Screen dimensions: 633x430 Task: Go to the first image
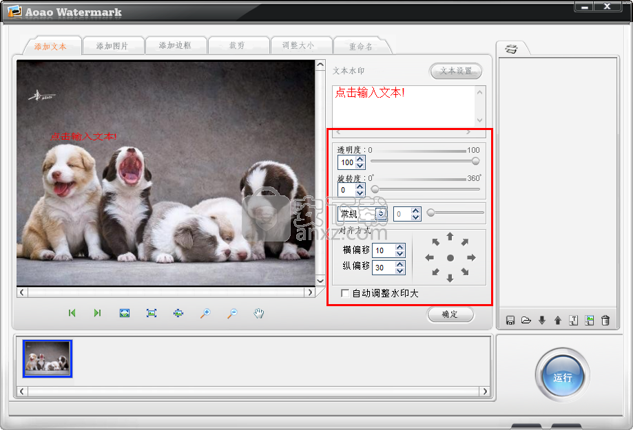[72, 313]
